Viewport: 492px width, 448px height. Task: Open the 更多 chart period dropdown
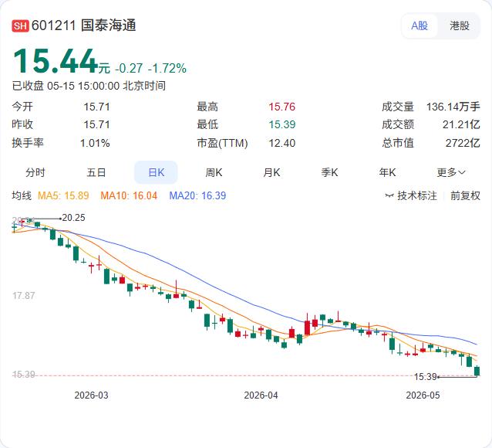[451, 172]
